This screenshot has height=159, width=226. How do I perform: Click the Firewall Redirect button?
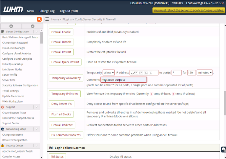pos(62,125)
